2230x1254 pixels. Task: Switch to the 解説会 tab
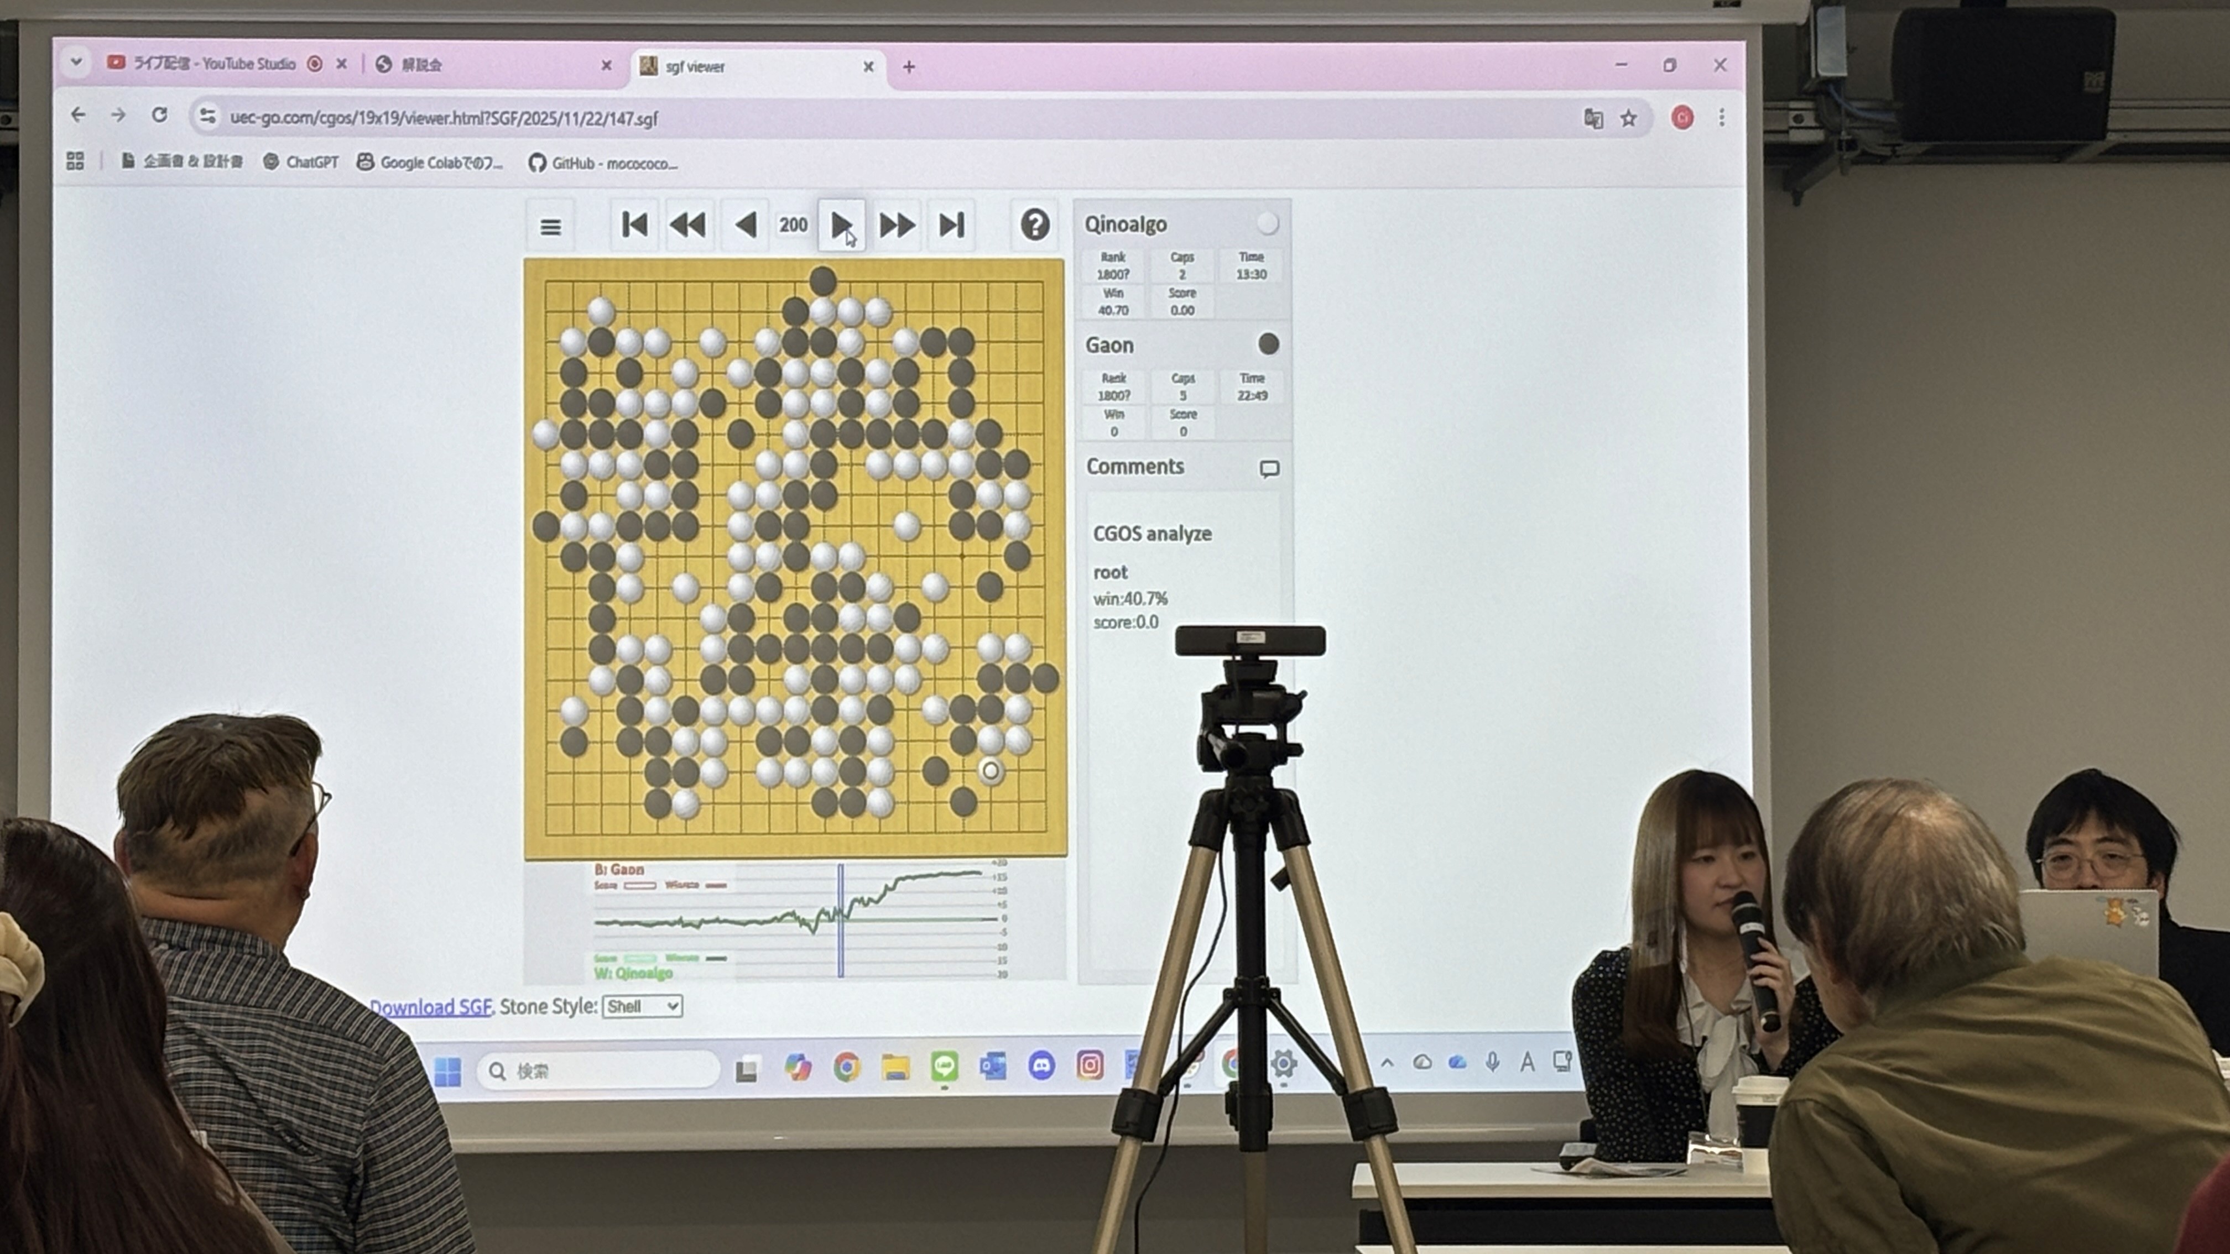421,65
